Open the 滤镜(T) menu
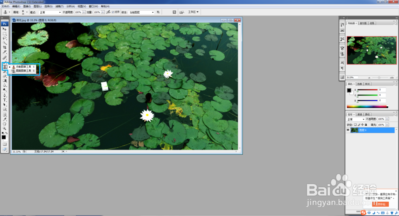The width and height of the screenshot is (399, 216). tap(59, 6)
